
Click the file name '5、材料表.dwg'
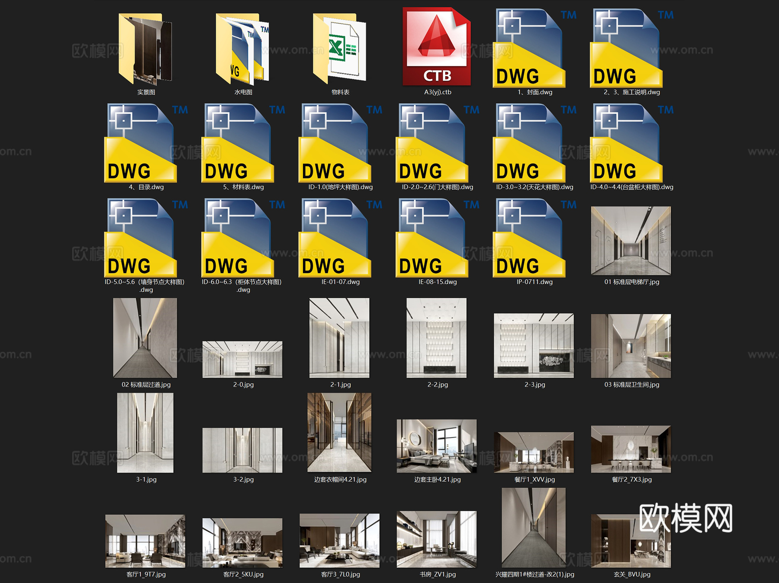tap(243, 187)
